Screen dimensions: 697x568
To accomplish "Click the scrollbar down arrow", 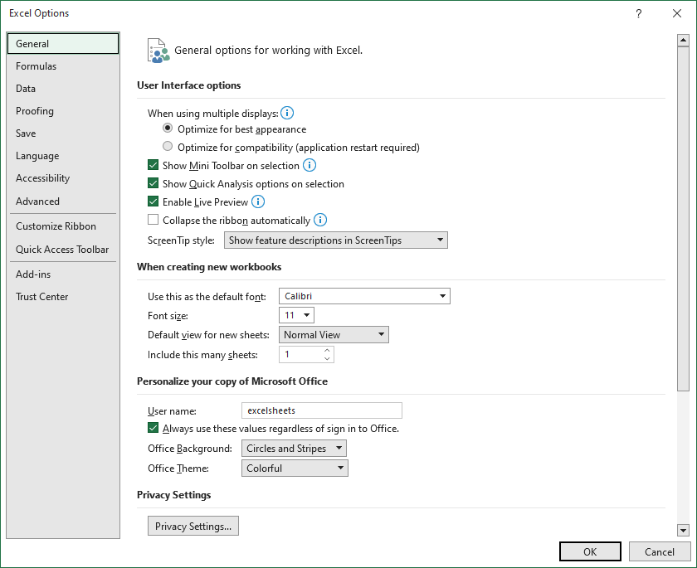I will (683, 530).
